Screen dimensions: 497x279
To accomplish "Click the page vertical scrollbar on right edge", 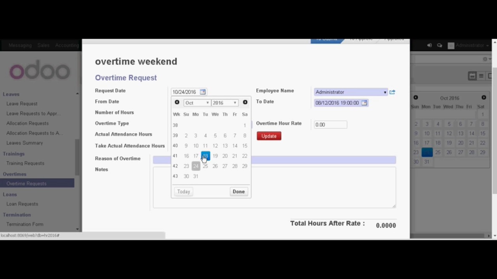I will [495, 131].
